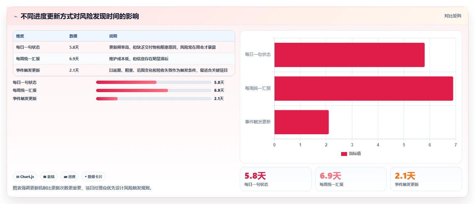Open the 2.1天 事件触发更新 data card
Viewport: 475px width, 204px height.
tap(426, 179)
